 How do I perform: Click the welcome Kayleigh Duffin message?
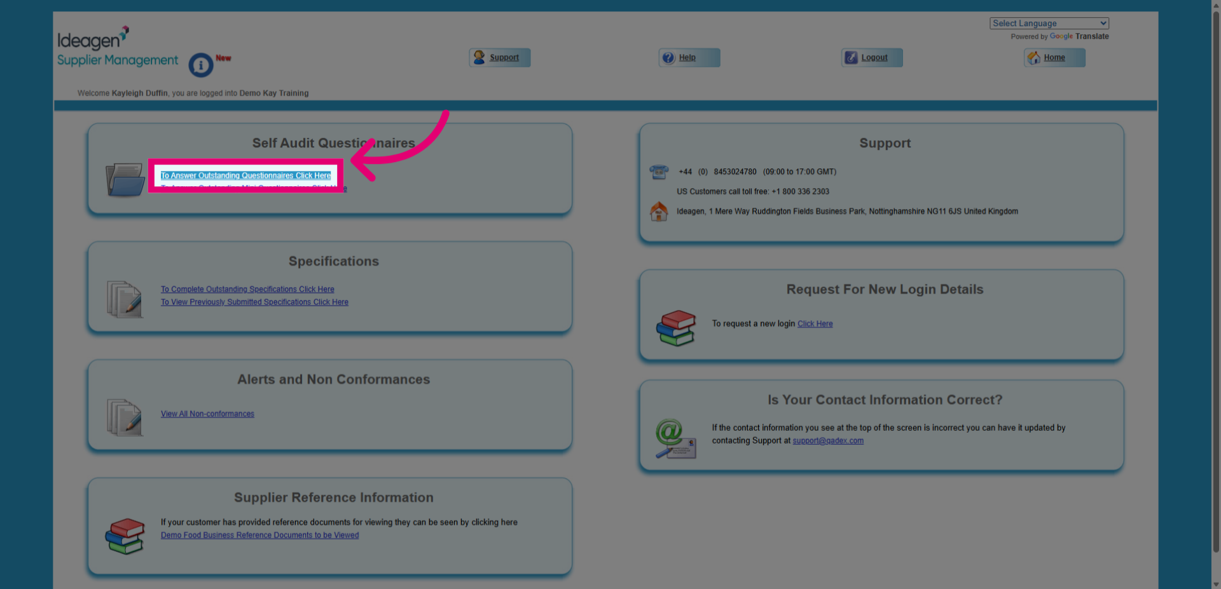pos(193,93)
